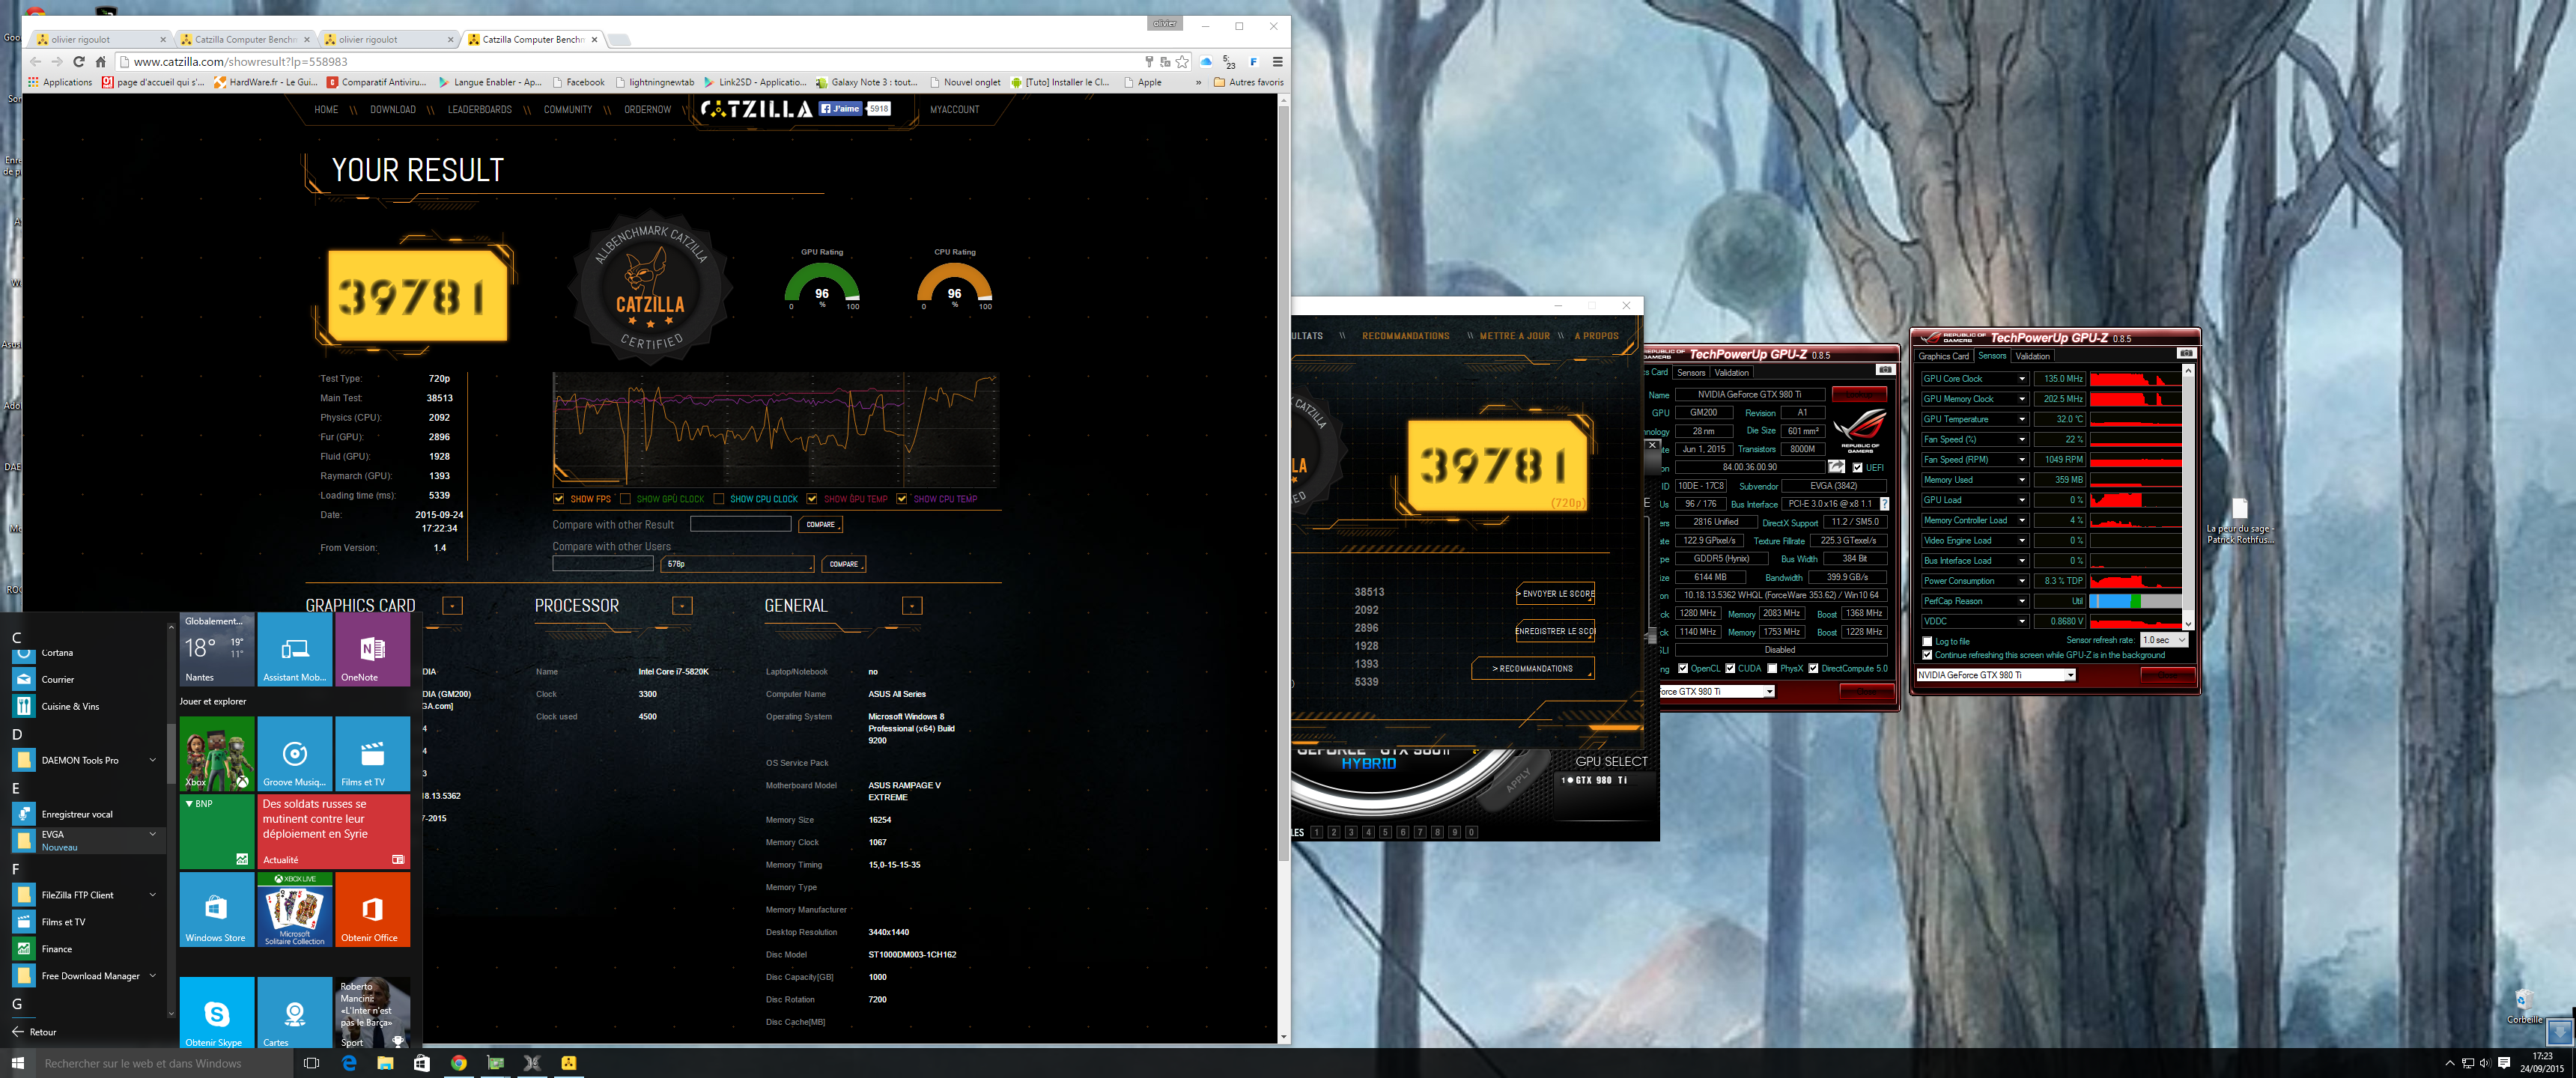Click the ENVOYER LE SCORE button
This screenshot has width=2576, height=1078.
pos(1555,594)
